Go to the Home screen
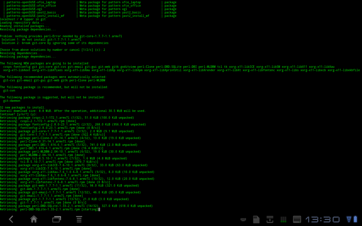362x226 pixels. [34, 219]
